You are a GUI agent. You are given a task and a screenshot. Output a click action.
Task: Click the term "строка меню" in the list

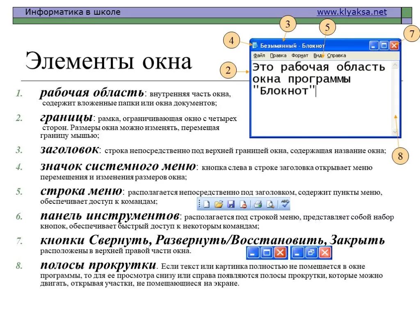(81, 191)
